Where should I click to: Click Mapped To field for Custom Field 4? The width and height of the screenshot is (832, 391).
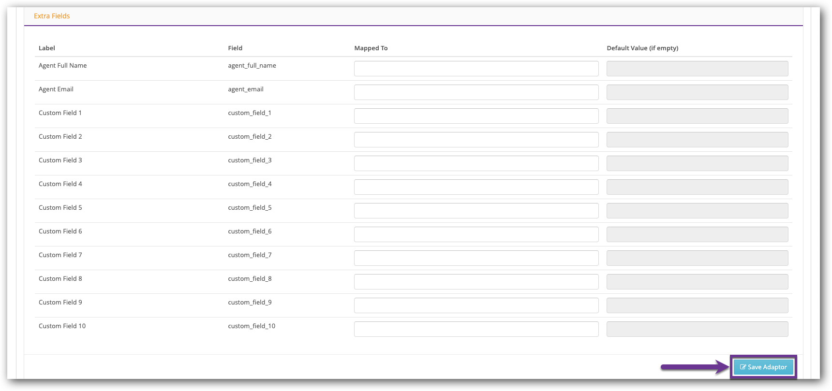pos(476,187)
